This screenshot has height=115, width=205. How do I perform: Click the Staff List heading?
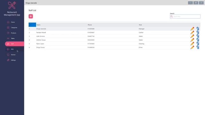32,10
